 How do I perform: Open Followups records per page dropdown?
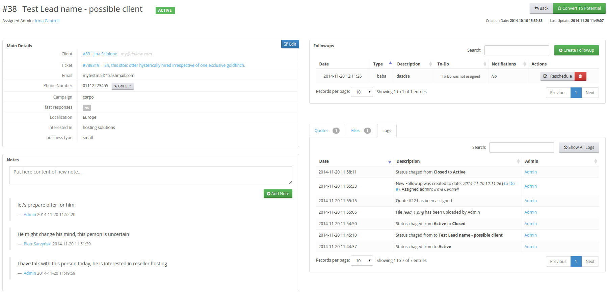[x=362, y=92]
